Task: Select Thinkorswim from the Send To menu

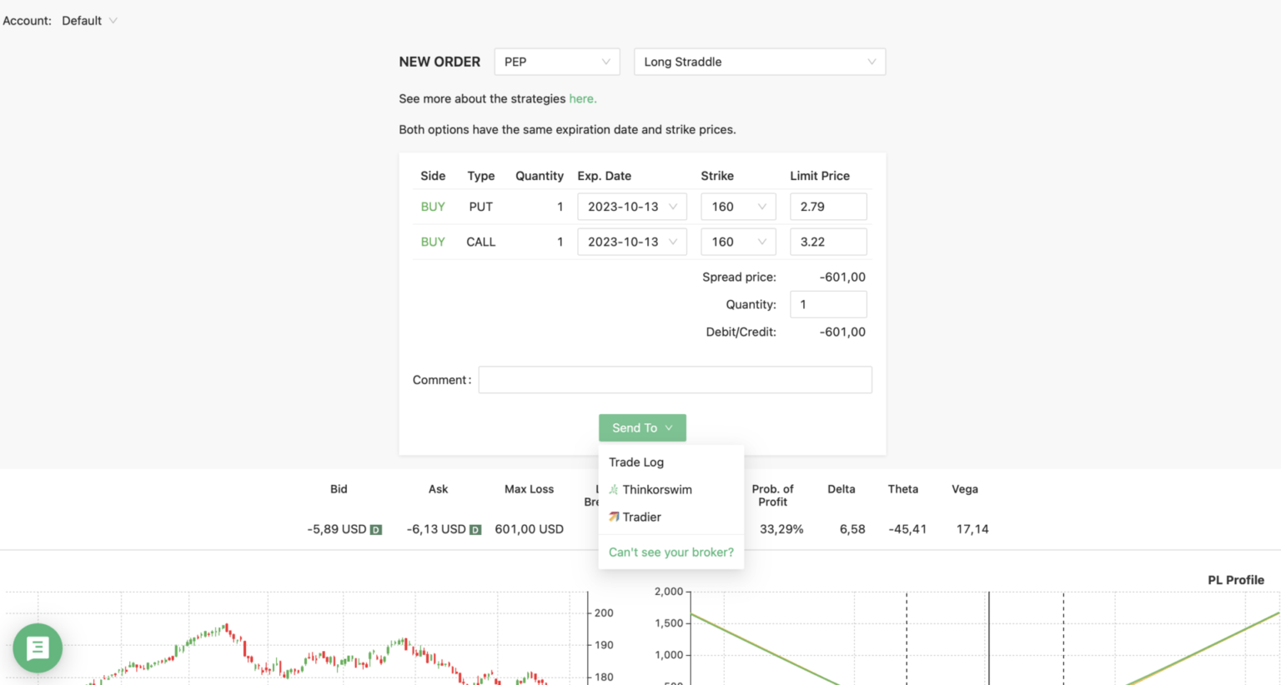Action: point(671,489)
